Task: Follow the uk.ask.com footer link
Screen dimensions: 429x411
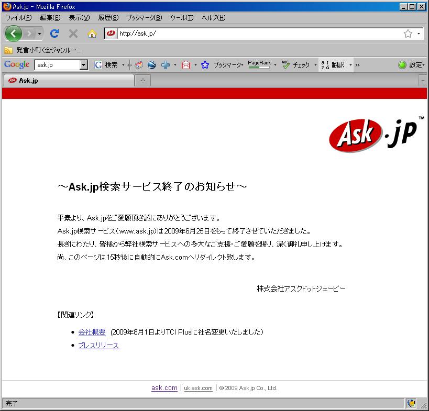Action: 198,388
